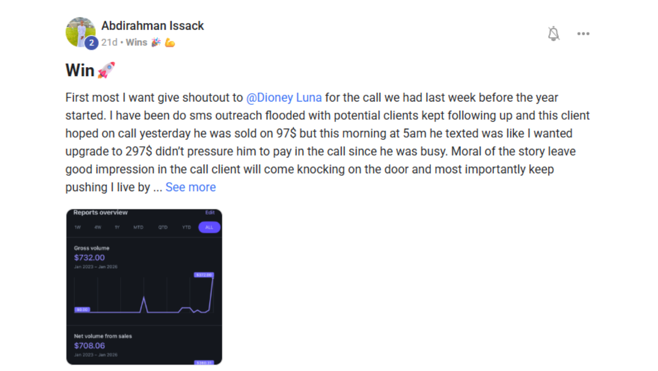Click the Gross volume $732.00 figure
658x371 pixels.
click(x=89, y=257)
